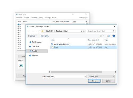133x98 pixels.
Task: Open the Organize dropdown menu
Action: tap(32, 36)
